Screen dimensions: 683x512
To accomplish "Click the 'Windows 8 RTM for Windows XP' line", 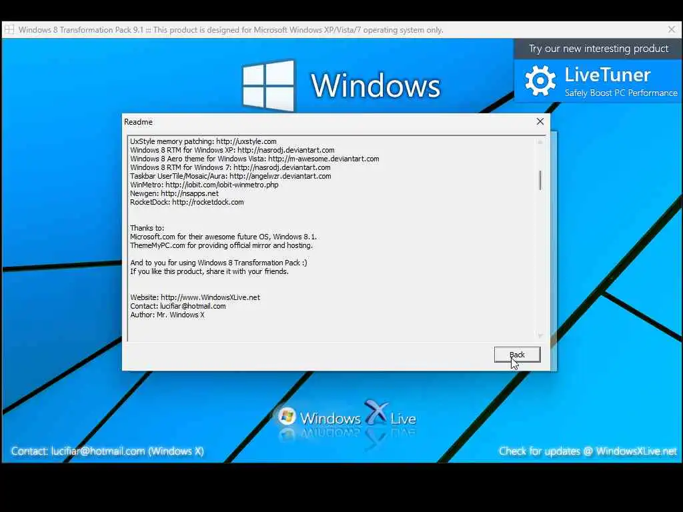I will 232,150.
